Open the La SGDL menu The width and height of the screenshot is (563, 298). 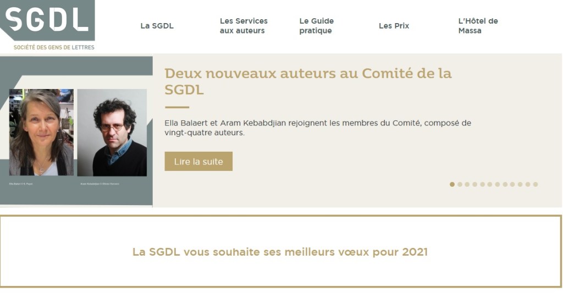(157, 26)
